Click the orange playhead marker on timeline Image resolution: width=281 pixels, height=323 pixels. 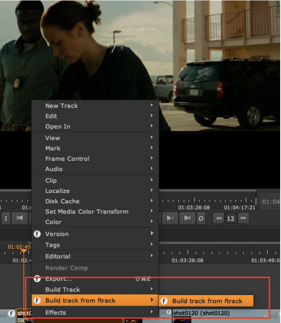coord(24,251)
